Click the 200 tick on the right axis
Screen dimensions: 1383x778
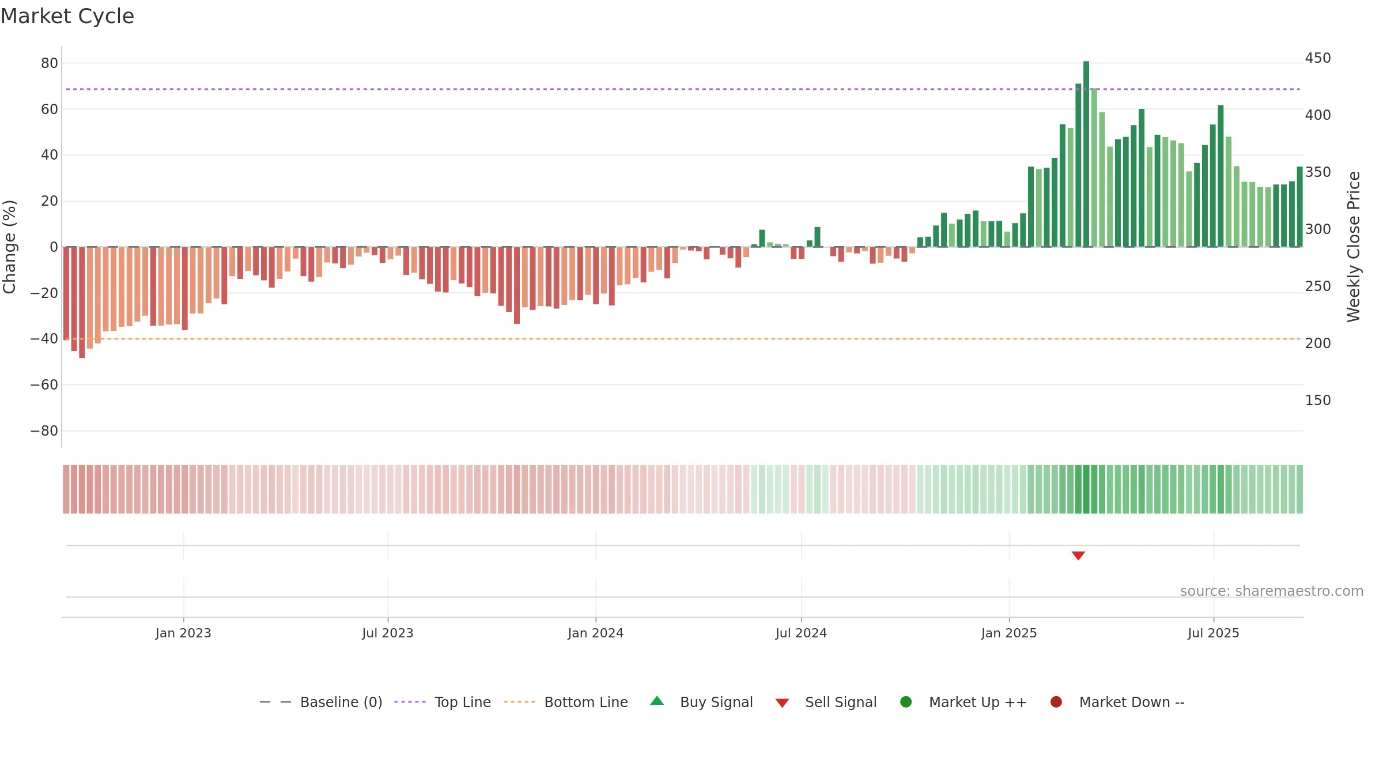click(1318, 343)
